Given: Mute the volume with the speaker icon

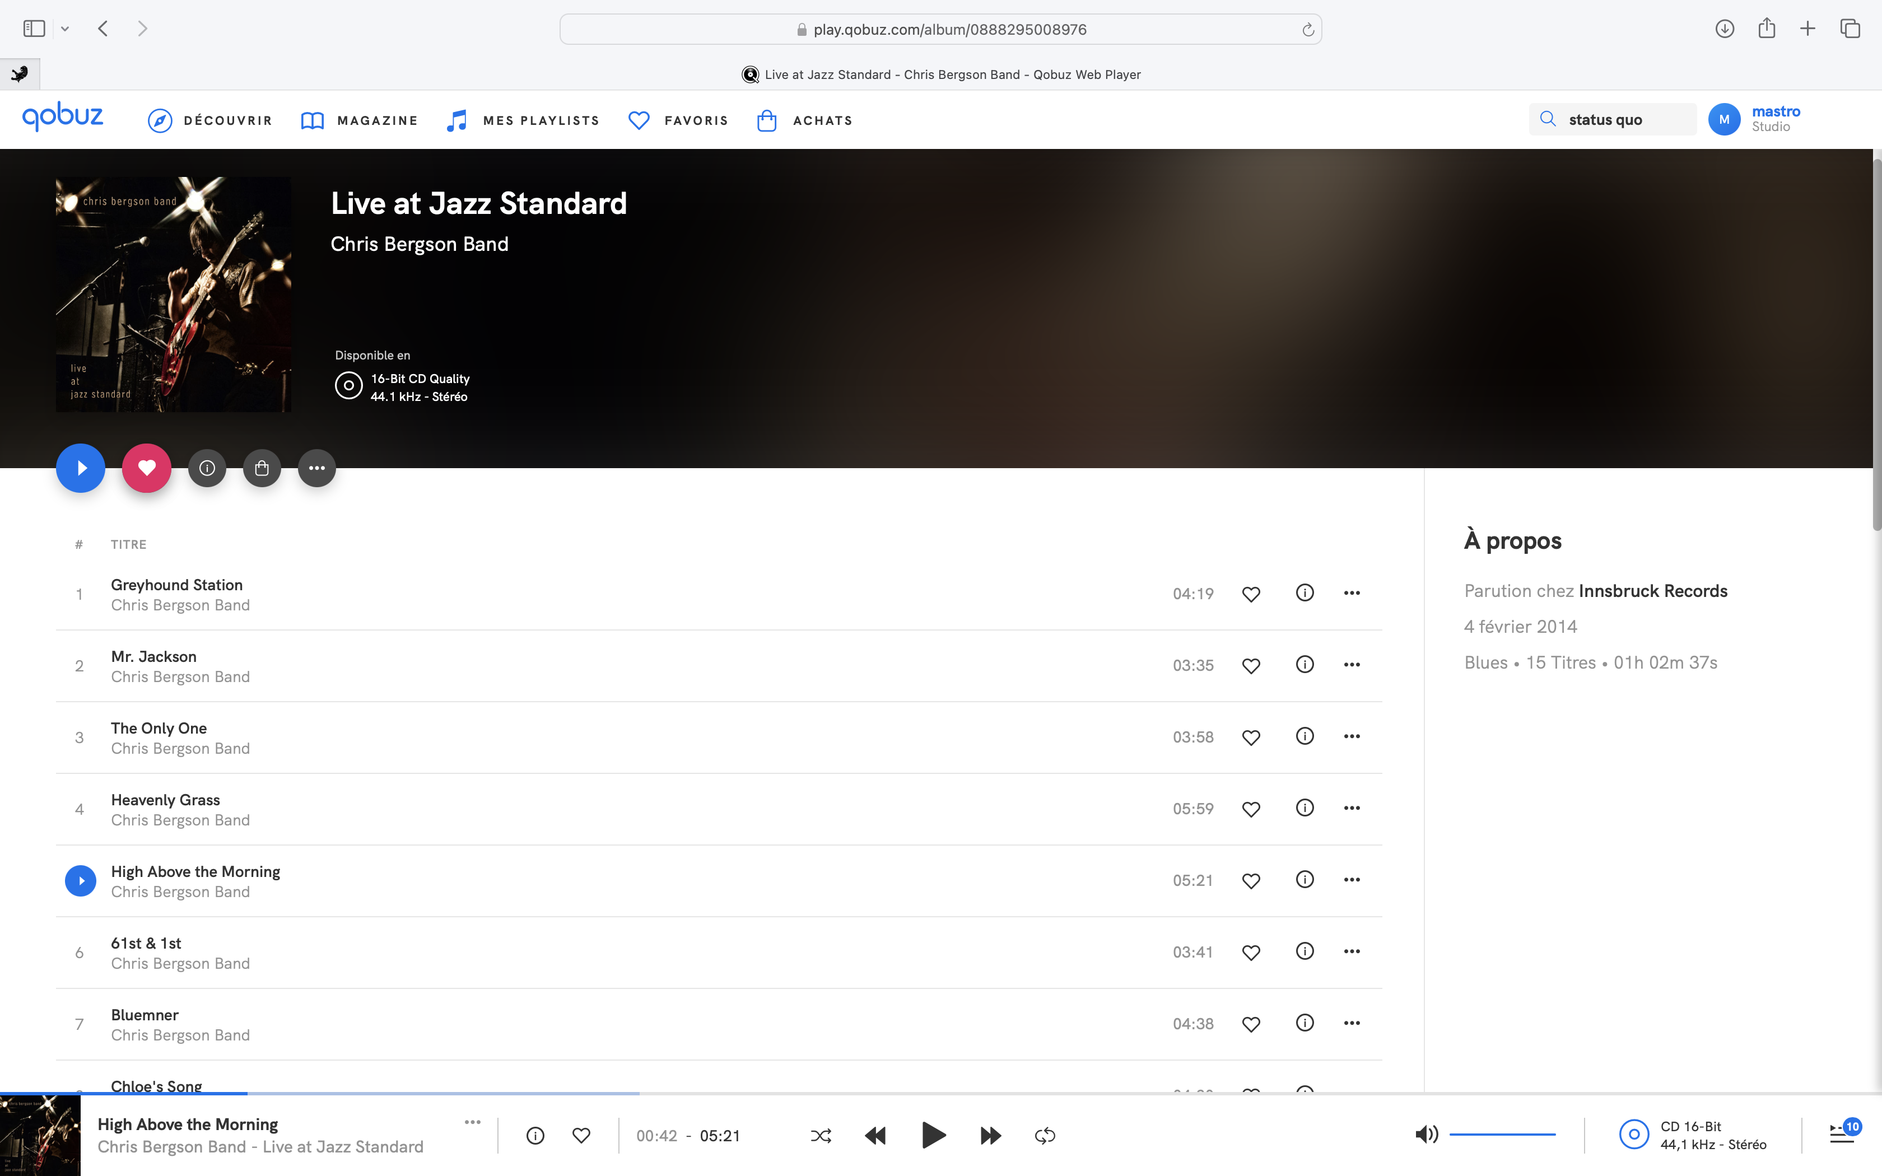Looking at the screenshot, I should (1426, 1135).
